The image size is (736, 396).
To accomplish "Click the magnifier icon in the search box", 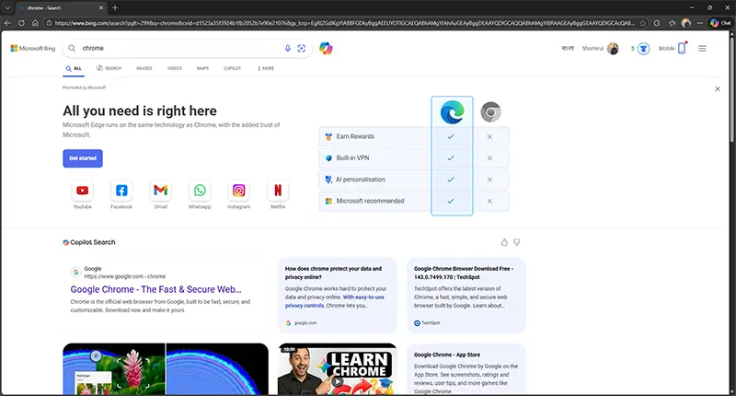I will 72,48.
